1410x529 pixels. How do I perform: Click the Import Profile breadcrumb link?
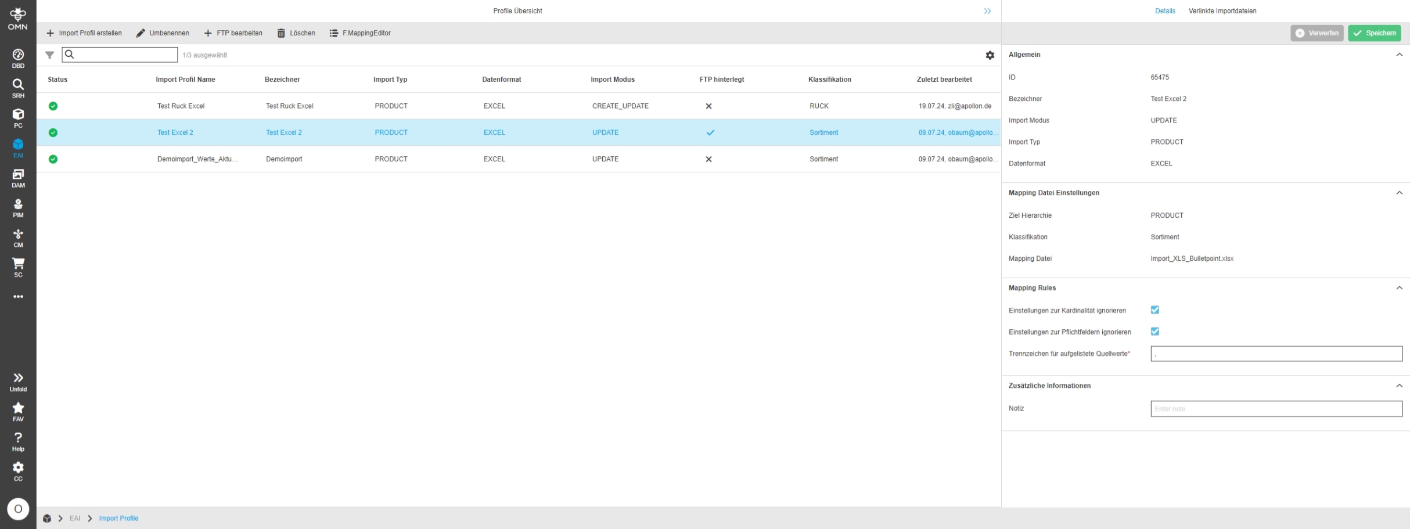(118, 519)
